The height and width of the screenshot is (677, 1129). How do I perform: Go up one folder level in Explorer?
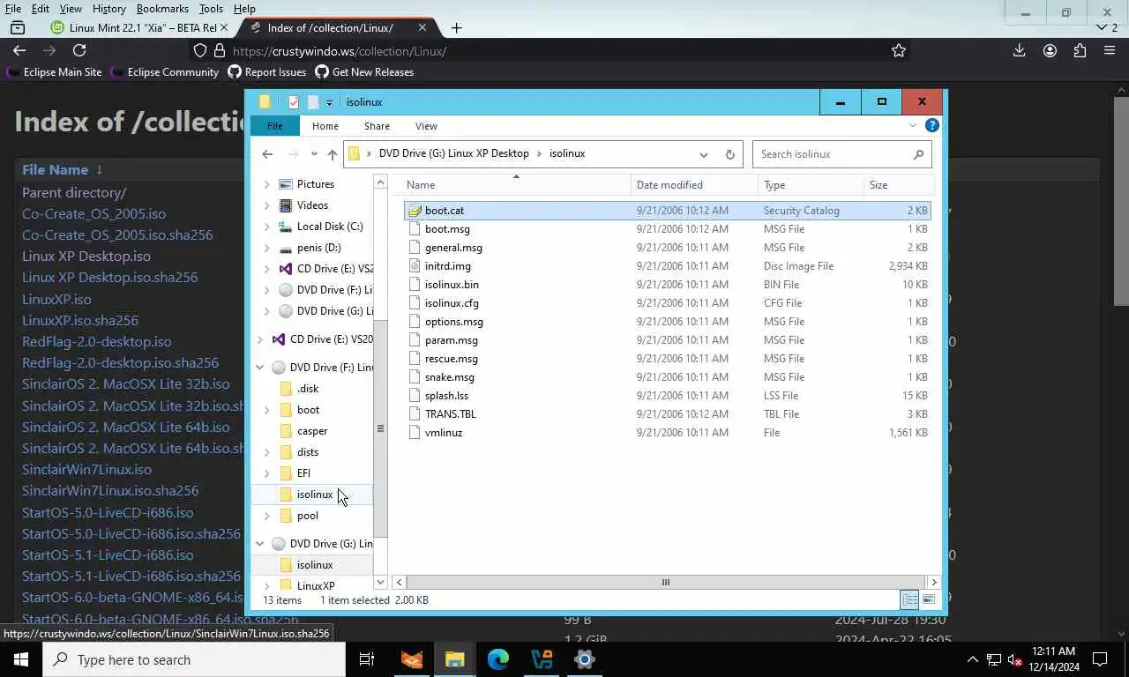(x=332, y=154)
